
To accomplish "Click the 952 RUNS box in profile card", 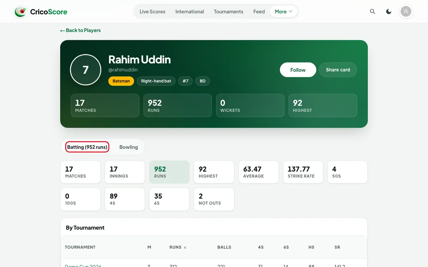I will [x=178, y=105].
